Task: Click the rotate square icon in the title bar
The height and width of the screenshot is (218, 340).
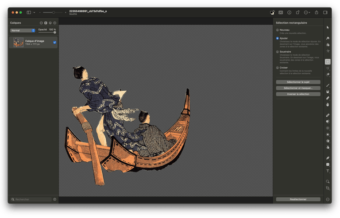Action: coord(297,12)
